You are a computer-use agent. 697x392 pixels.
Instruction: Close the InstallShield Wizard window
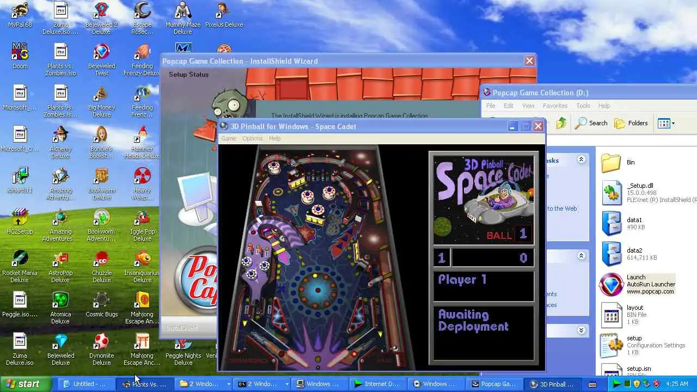pyautogui.click(x=529, y=61)
